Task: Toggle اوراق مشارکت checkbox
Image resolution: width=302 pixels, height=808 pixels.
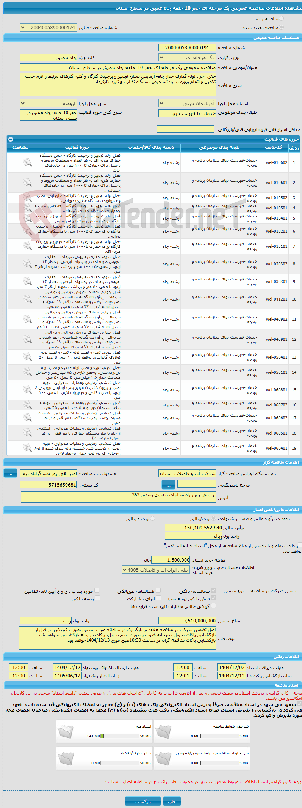Action: pyautogui.click(x=158, y=598)
